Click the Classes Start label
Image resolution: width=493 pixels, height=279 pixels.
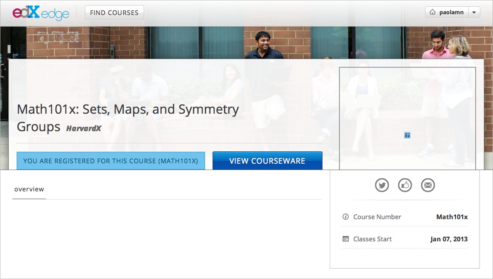coord(372,239)
